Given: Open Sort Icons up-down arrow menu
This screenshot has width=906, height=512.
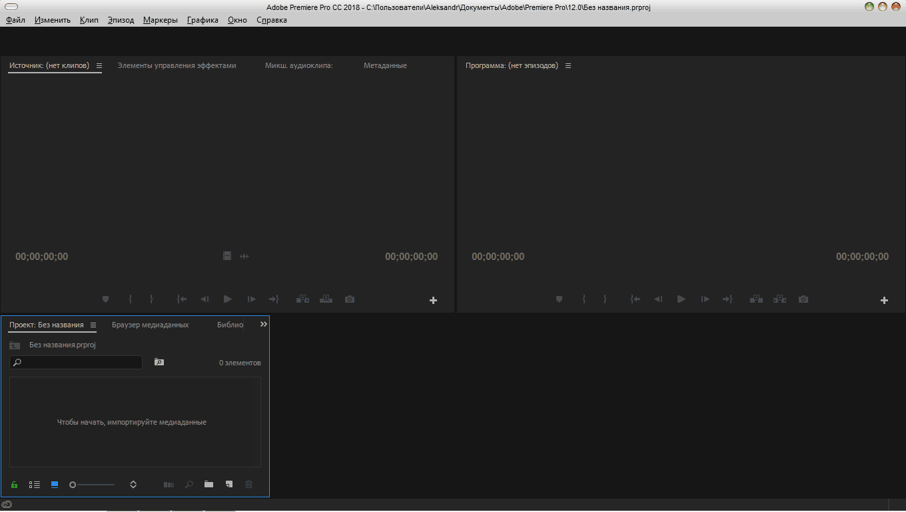Looking at the screenshot, I should [133, 485].
